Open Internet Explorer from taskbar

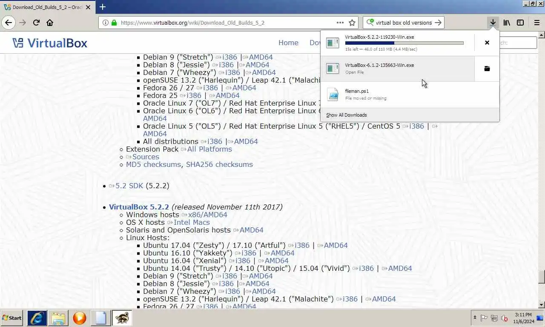pyautogui.click(x=37, y=318)
